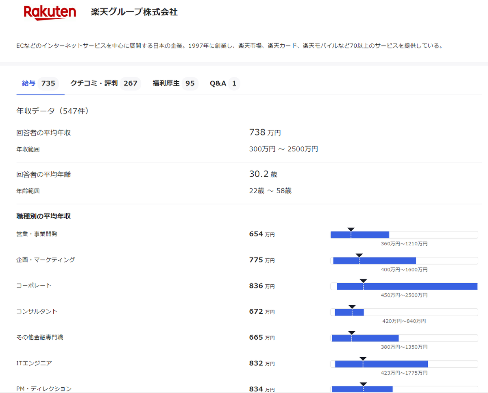Click the コーポレート salary range bar
The image size is (488, 393).
(404, 286)
